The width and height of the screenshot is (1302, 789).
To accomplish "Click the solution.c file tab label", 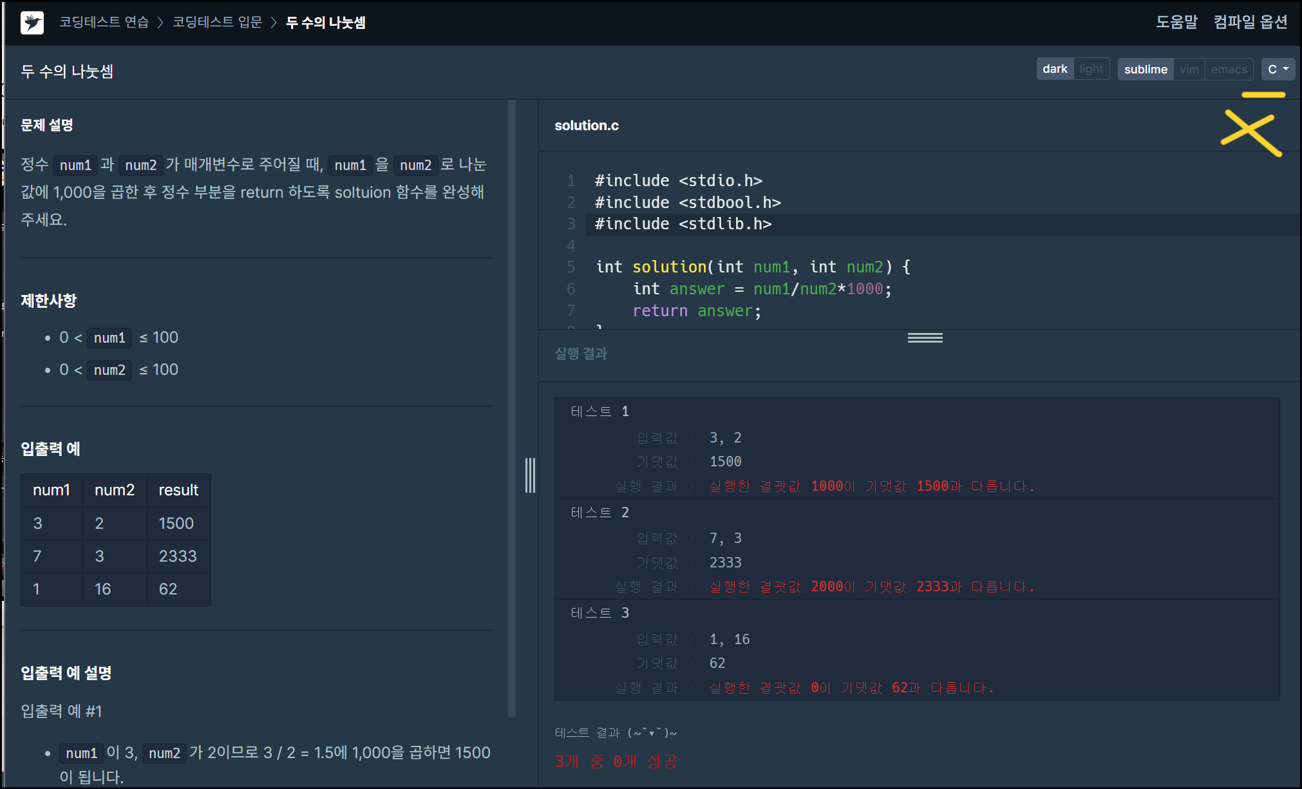I will coord(586,126).
